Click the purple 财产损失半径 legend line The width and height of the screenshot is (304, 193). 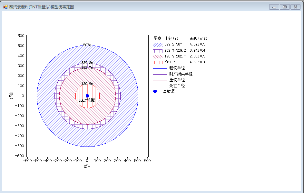[160, 74]
